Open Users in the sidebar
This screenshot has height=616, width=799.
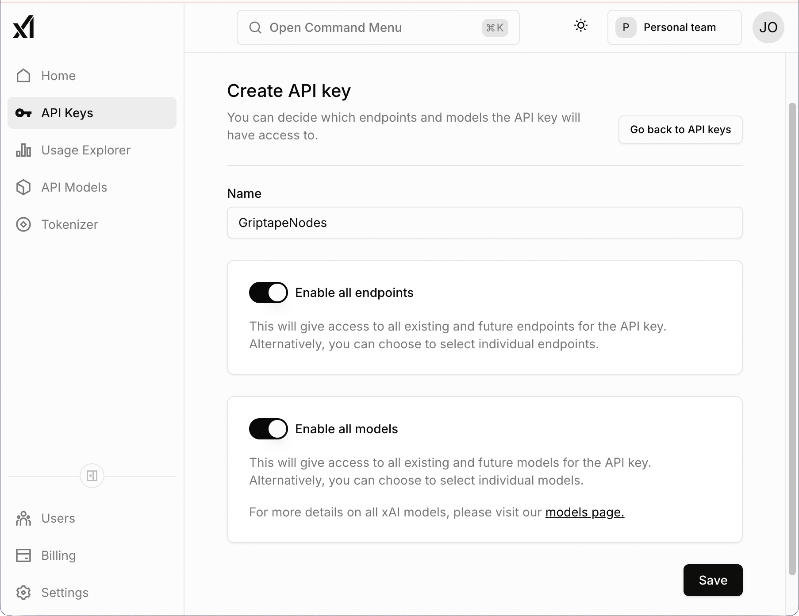click(92, 518)
